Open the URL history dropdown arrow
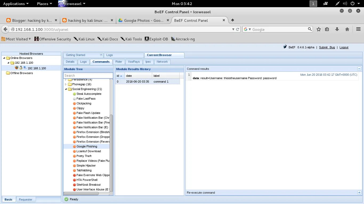The image size is (364, 204). click(x=233, y=29)
